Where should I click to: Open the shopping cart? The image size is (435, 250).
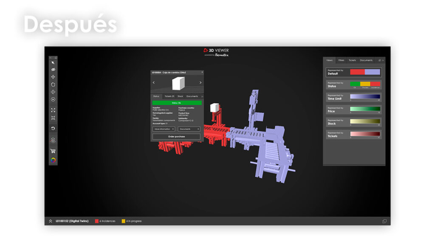click(x=53, y=151)
